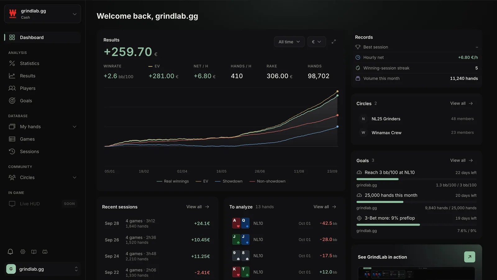This screenshot has width=497, height=280.
Task: Select the Goals target icon in the sidebar
Action: [x=12, y=100]
